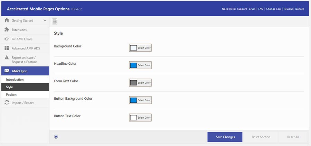Open the FAQ link
The width and height of the screenshot is (311, 146).
click(x=261, y=9)
